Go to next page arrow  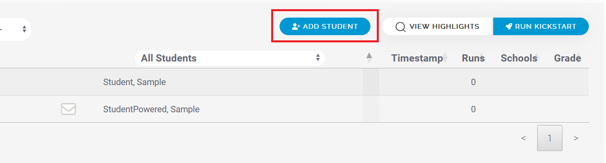click(576, 138)
